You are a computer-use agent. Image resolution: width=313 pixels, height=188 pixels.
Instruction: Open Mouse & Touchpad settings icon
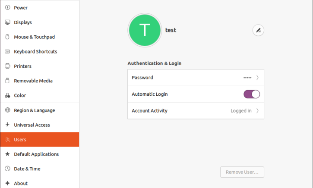click(7, 37)
